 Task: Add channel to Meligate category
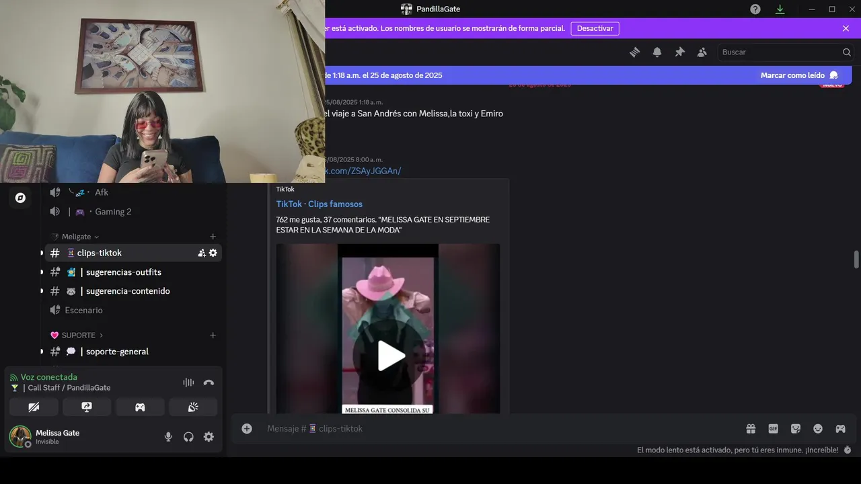coord(213,237)
